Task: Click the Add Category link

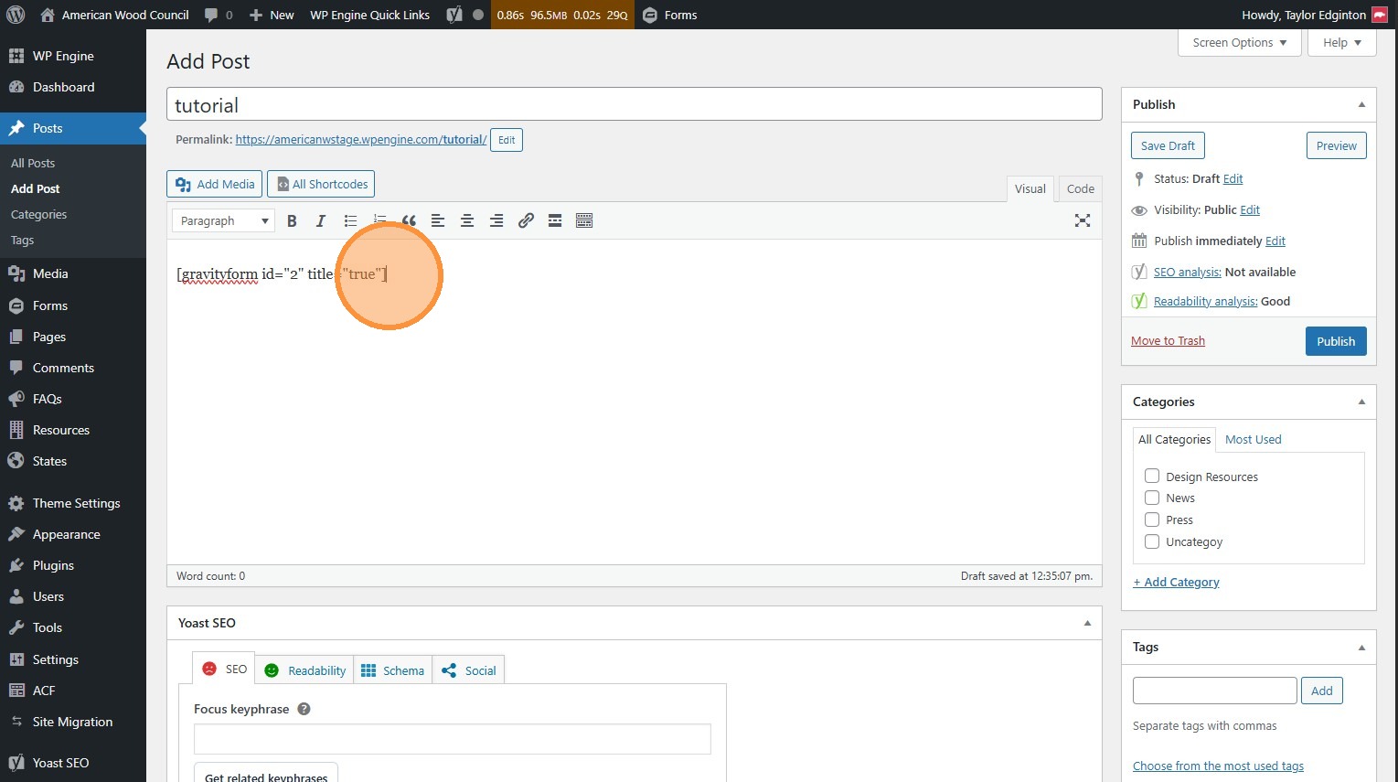Action: [1176, 582]
